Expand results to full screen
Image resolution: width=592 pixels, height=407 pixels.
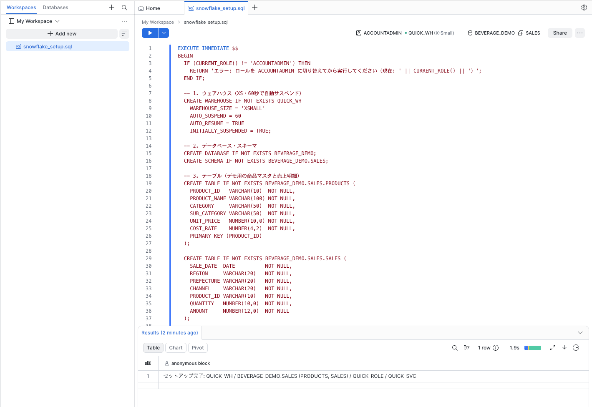point(553,348)
